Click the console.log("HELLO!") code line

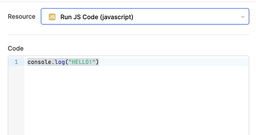[63, 62]
